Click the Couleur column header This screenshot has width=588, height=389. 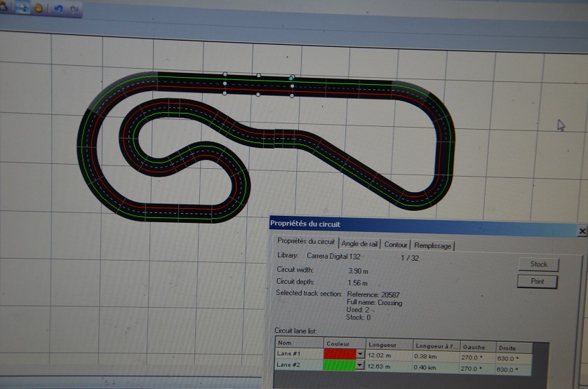pyautogui.click(x=345, y=343)
